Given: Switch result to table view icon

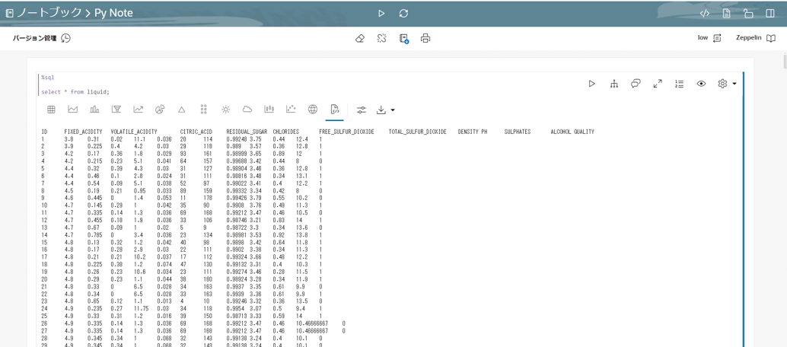Looking at the screenshot, I should coord(51,110).
